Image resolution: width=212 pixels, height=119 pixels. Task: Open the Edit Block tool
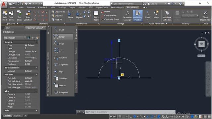click(5, 16)
